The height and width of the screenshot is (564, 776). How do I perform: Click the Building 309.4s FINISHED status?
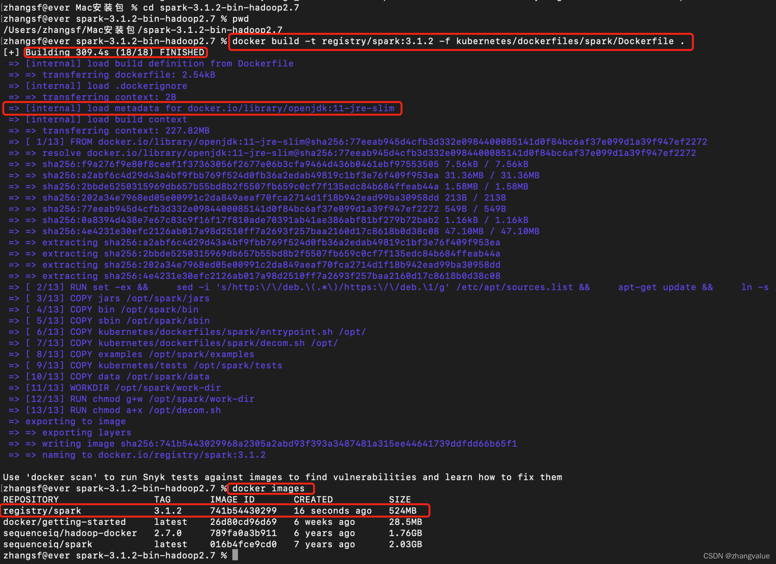click(115, 52)
